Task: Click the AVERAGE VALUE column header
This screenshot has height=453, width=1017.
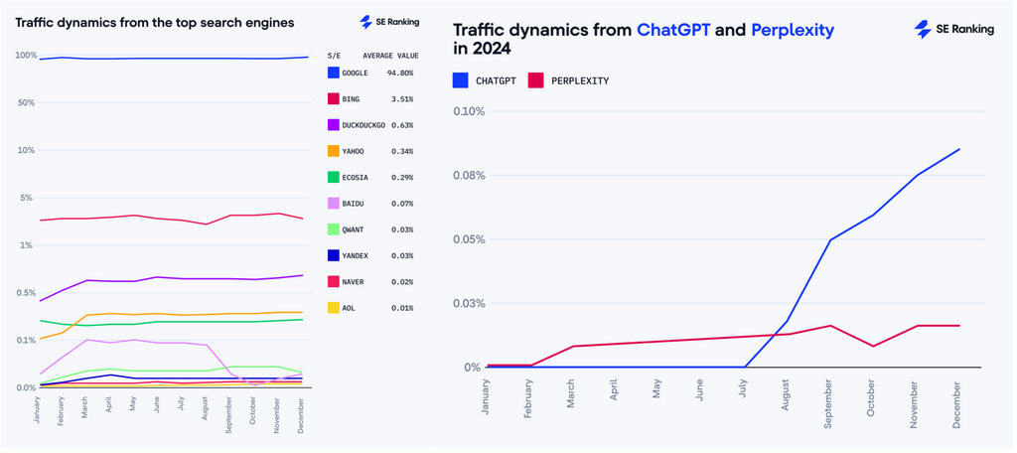Action: [x=390, y=56]
